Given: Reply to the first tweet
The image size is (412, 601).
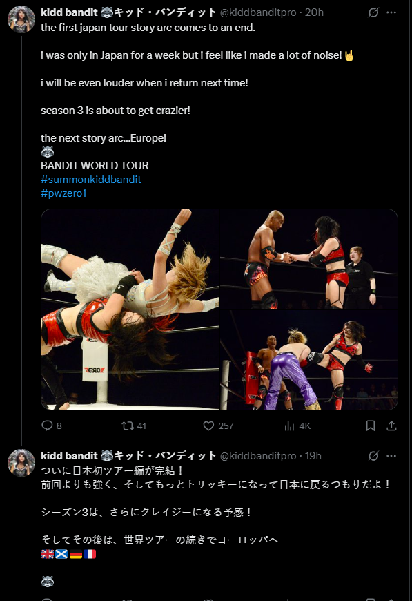Looking at the screenshot, I should tap(51, 426).
